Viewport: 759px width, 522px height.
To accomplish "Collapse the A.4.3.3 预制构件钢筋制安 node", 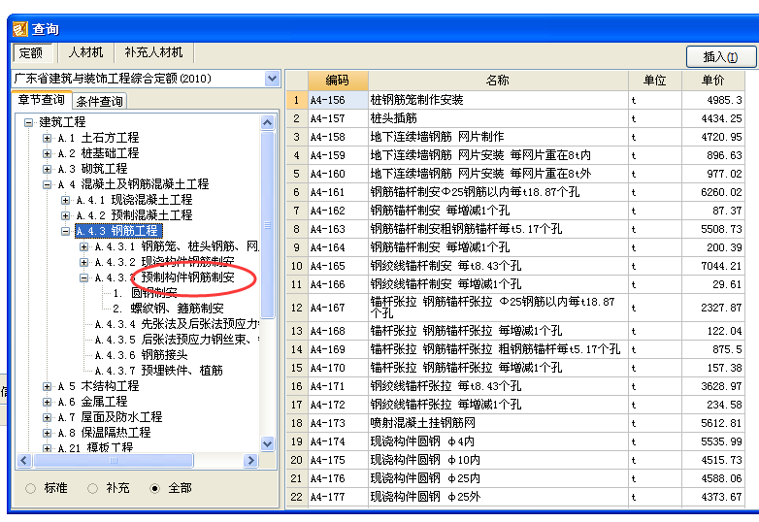I will pyautogui.click(x=83, y=277).
